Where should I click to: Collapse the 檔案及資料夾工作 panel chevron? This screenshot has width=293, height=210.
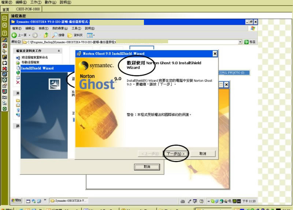59,51
